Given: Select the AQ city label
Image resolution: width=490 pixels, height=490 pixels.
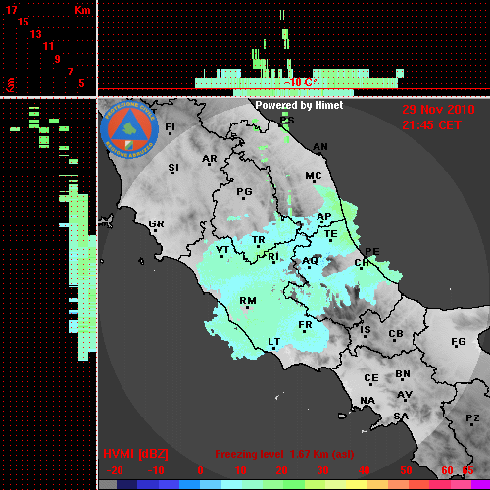Looking at the screenshot, I should (x=310, y=261).
